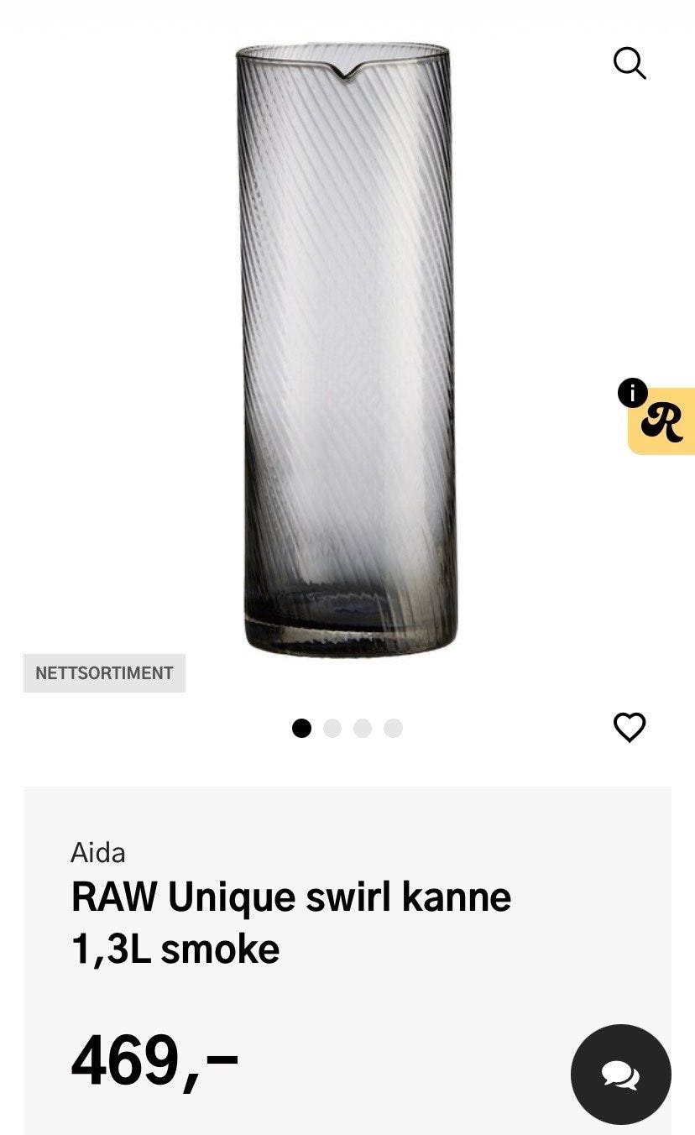Open the chat bubble support button
The image size is (695, 1135).
621,1075
